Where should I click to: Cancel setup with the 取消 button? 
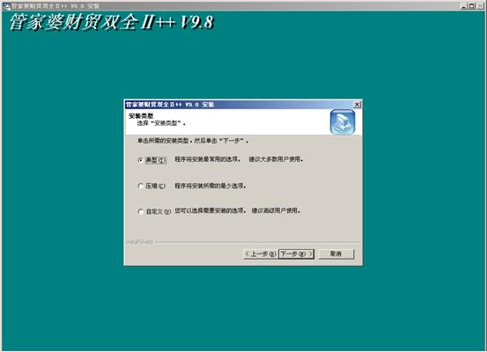(x=336, y=254)
